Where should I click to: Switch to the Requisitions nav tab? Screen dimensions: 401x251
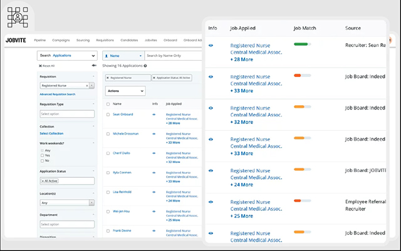pyautogui.click(x=105, y=40)
